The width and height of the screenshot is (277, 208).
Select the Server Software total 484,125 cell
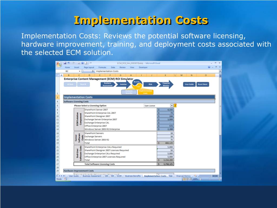(165, 143)
